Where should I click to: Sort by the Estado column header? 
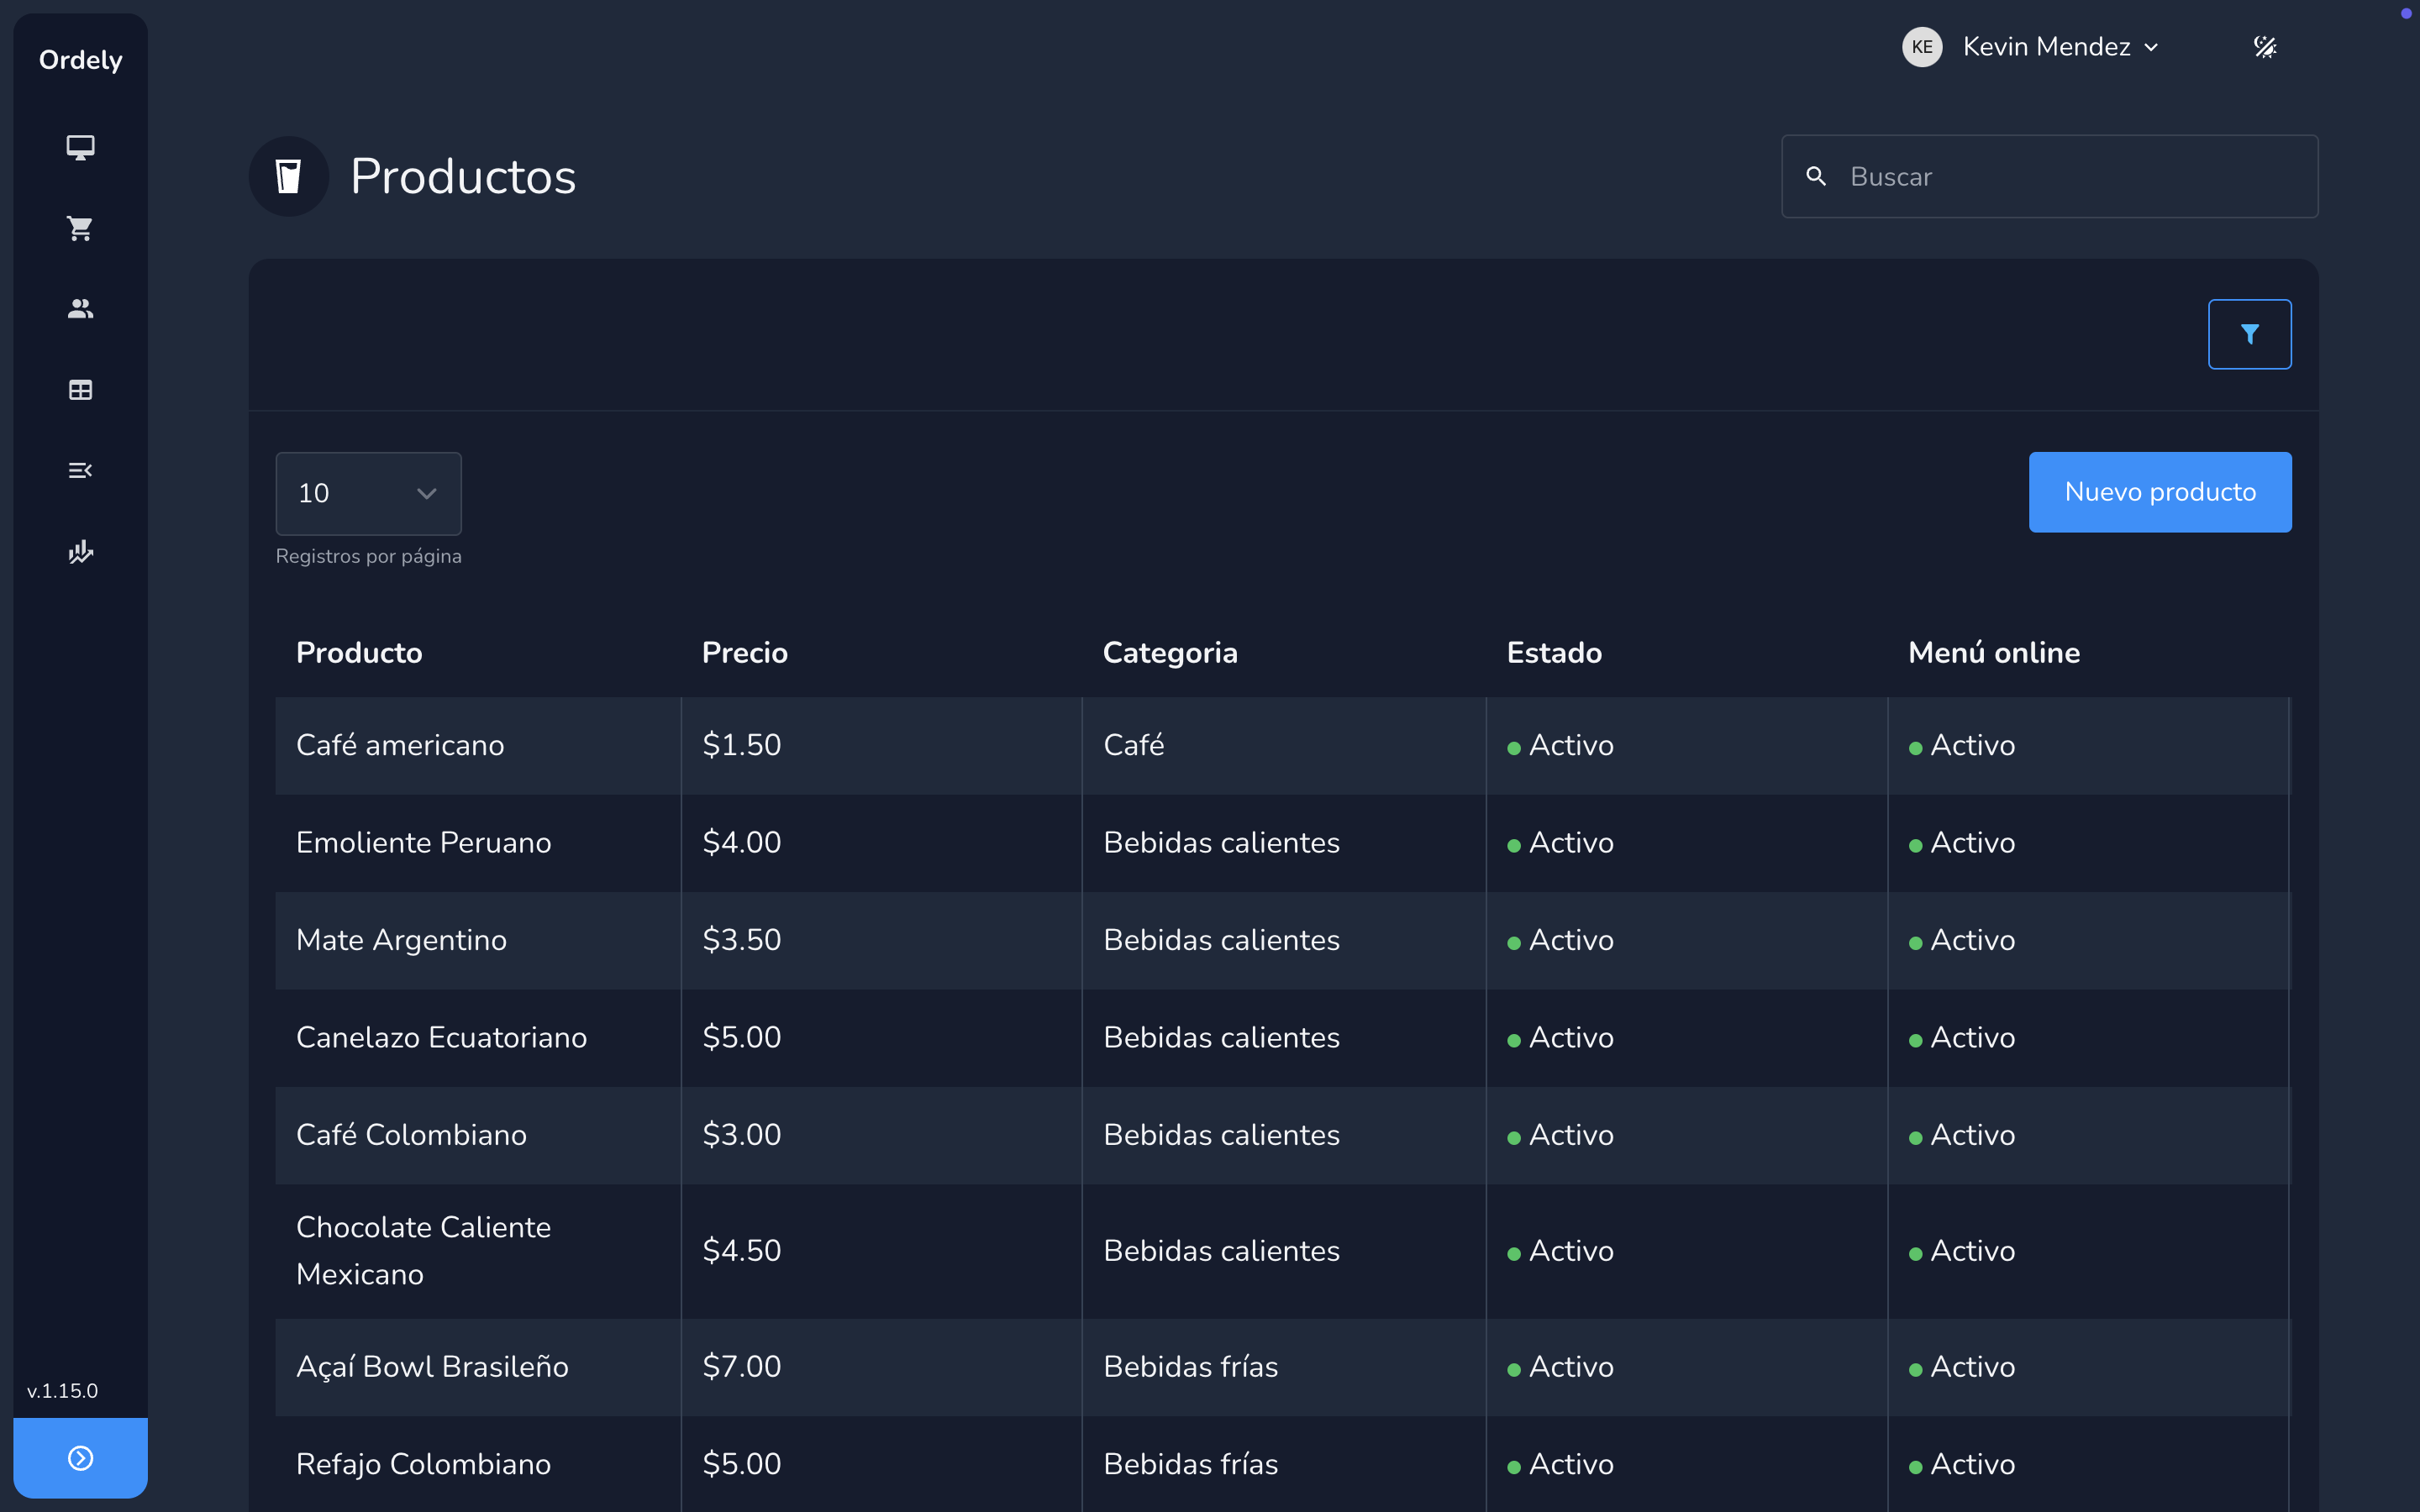(x=1554, y=653)
